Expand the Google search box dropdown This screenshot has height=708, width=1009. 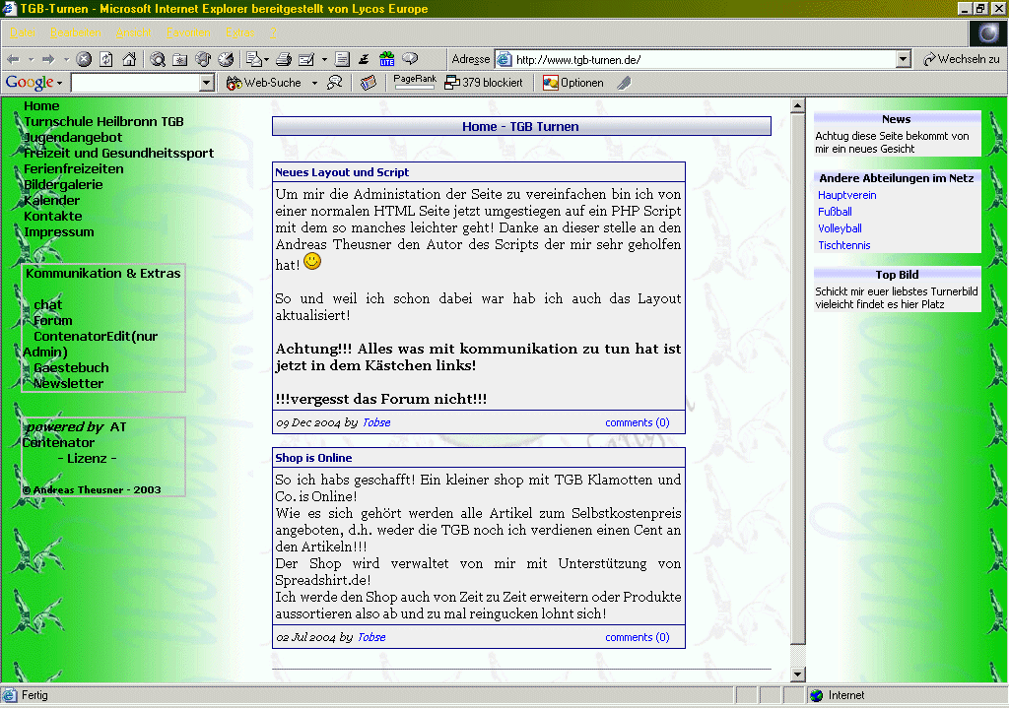pyautogui.click(x=207, y=83)
